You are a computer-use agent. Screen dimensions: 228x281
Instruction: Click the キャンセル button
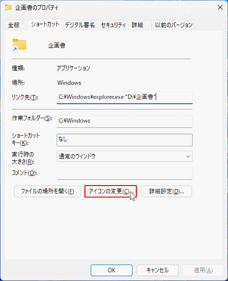(x=158, y=270)
